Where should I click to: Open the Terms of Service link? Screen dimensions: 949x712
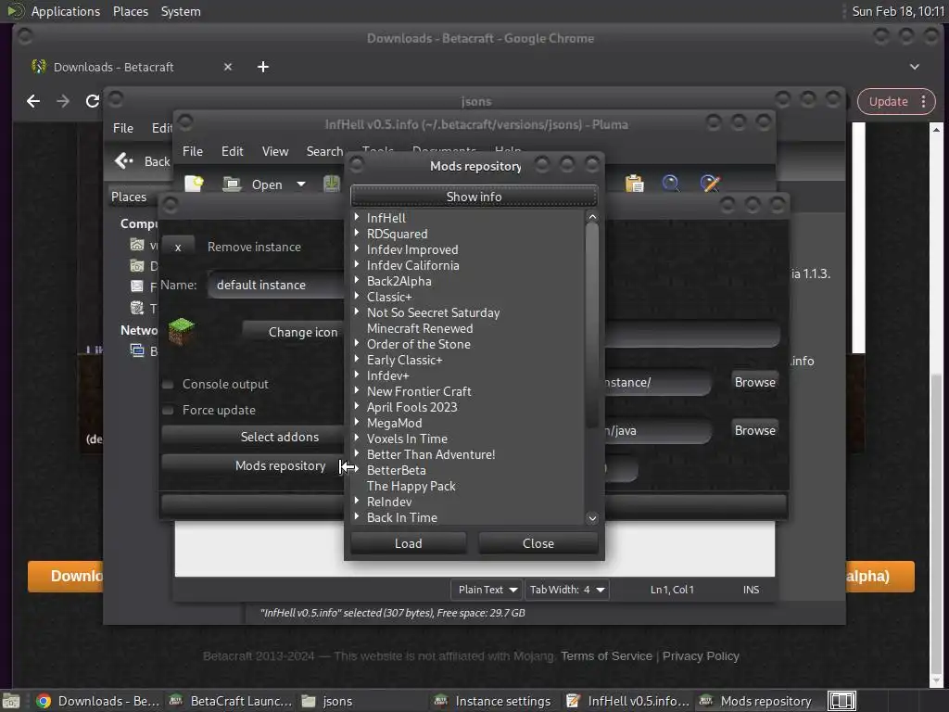point(606,656)
